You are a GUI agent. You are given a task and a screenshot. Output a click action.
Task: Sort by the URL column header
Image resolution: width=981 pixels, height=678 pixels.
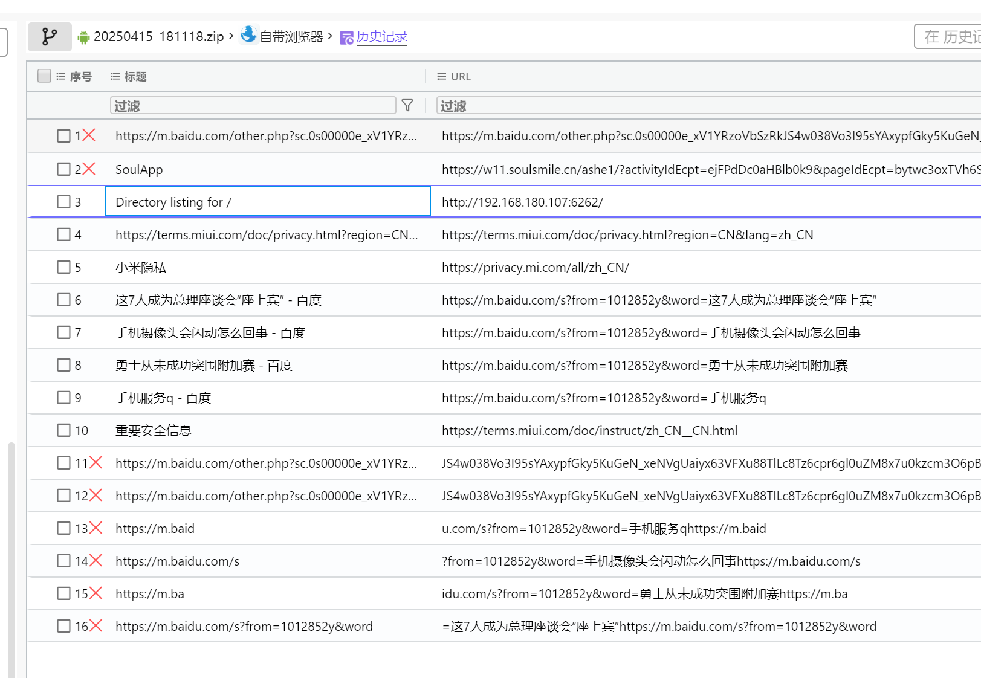[x=461, y=77]
